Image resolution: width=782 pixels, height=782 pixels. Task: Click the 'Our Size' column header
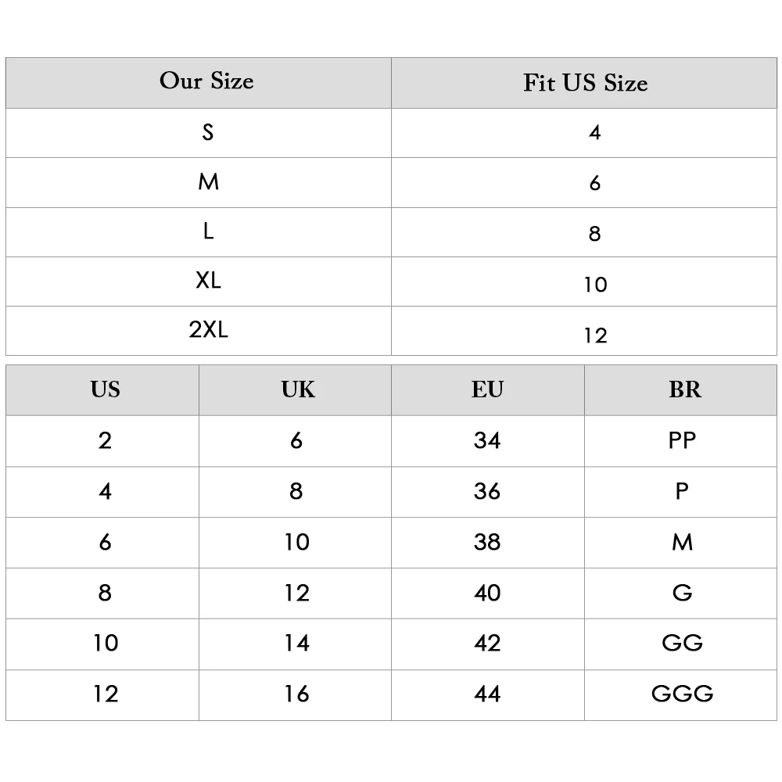(199, 83)
